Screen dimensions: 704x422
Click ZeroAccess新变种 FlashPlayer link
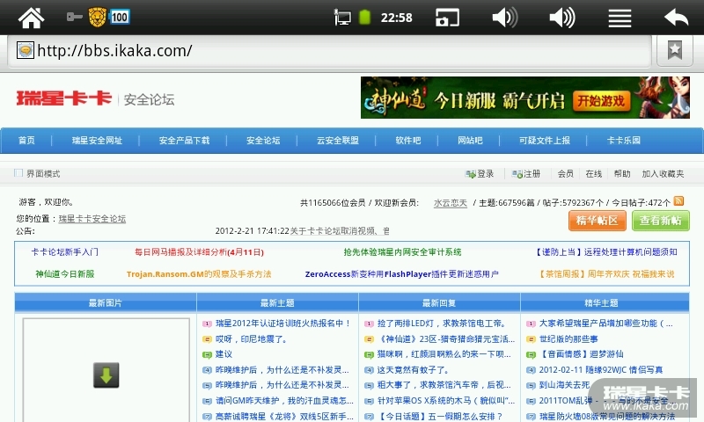[402, 274]
